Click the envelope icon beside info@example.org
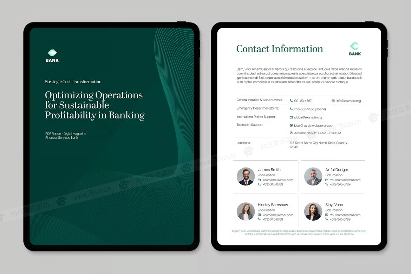The width and height of the screenshot is (411, 274). (333, 101)
